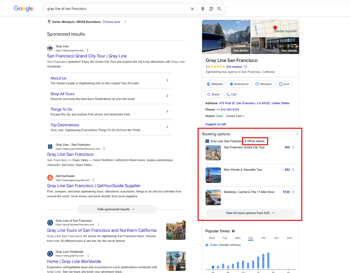The width and height of the screenshot is (351, 273).
Task: Open 'Gray Line San Francisco | GetYourGuide Supplier' link
Action: 94,186
